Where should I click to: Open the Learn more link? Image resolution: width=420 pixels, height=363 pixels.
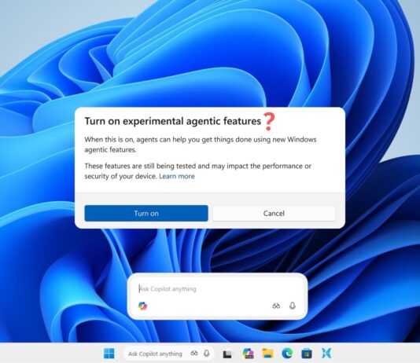tap(177, 176)
